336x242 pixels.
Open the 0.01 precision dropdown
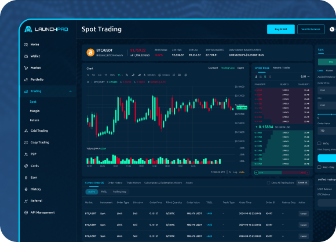pyautogui.click(x=305, y=77)
